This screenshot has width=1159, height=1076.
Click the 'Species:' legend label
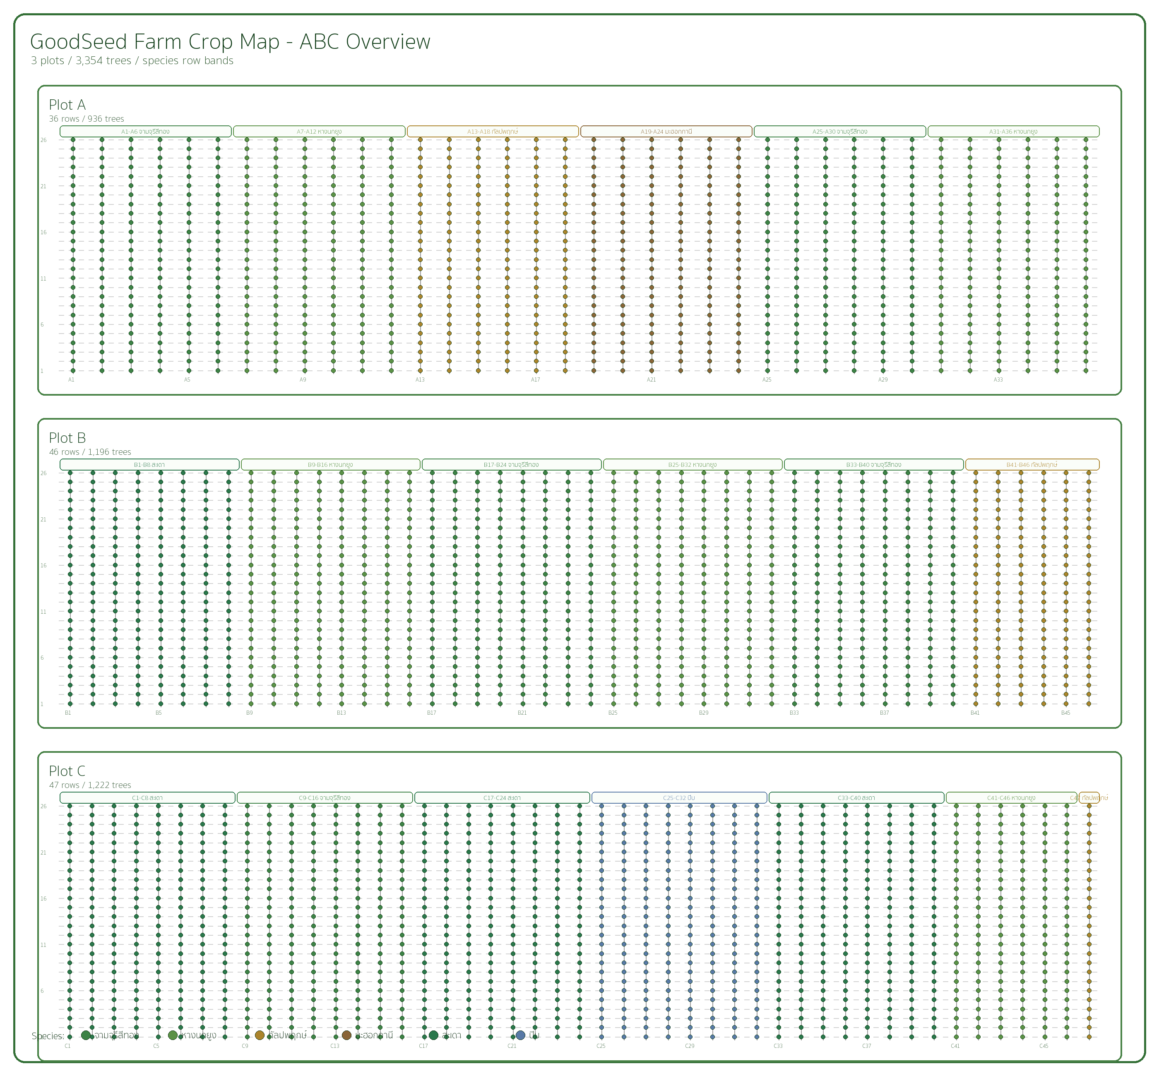click(48, 1036)
